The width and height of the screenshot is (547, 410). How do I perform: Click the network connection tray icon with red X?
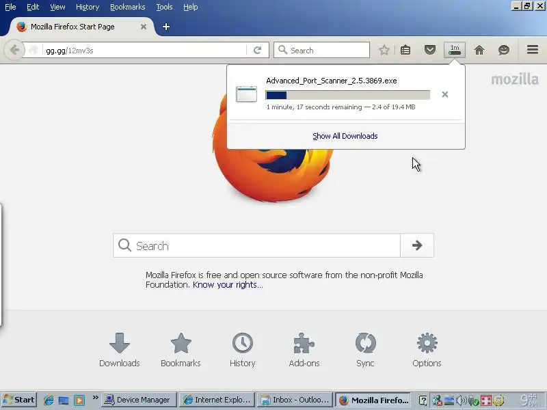(437, 400)
